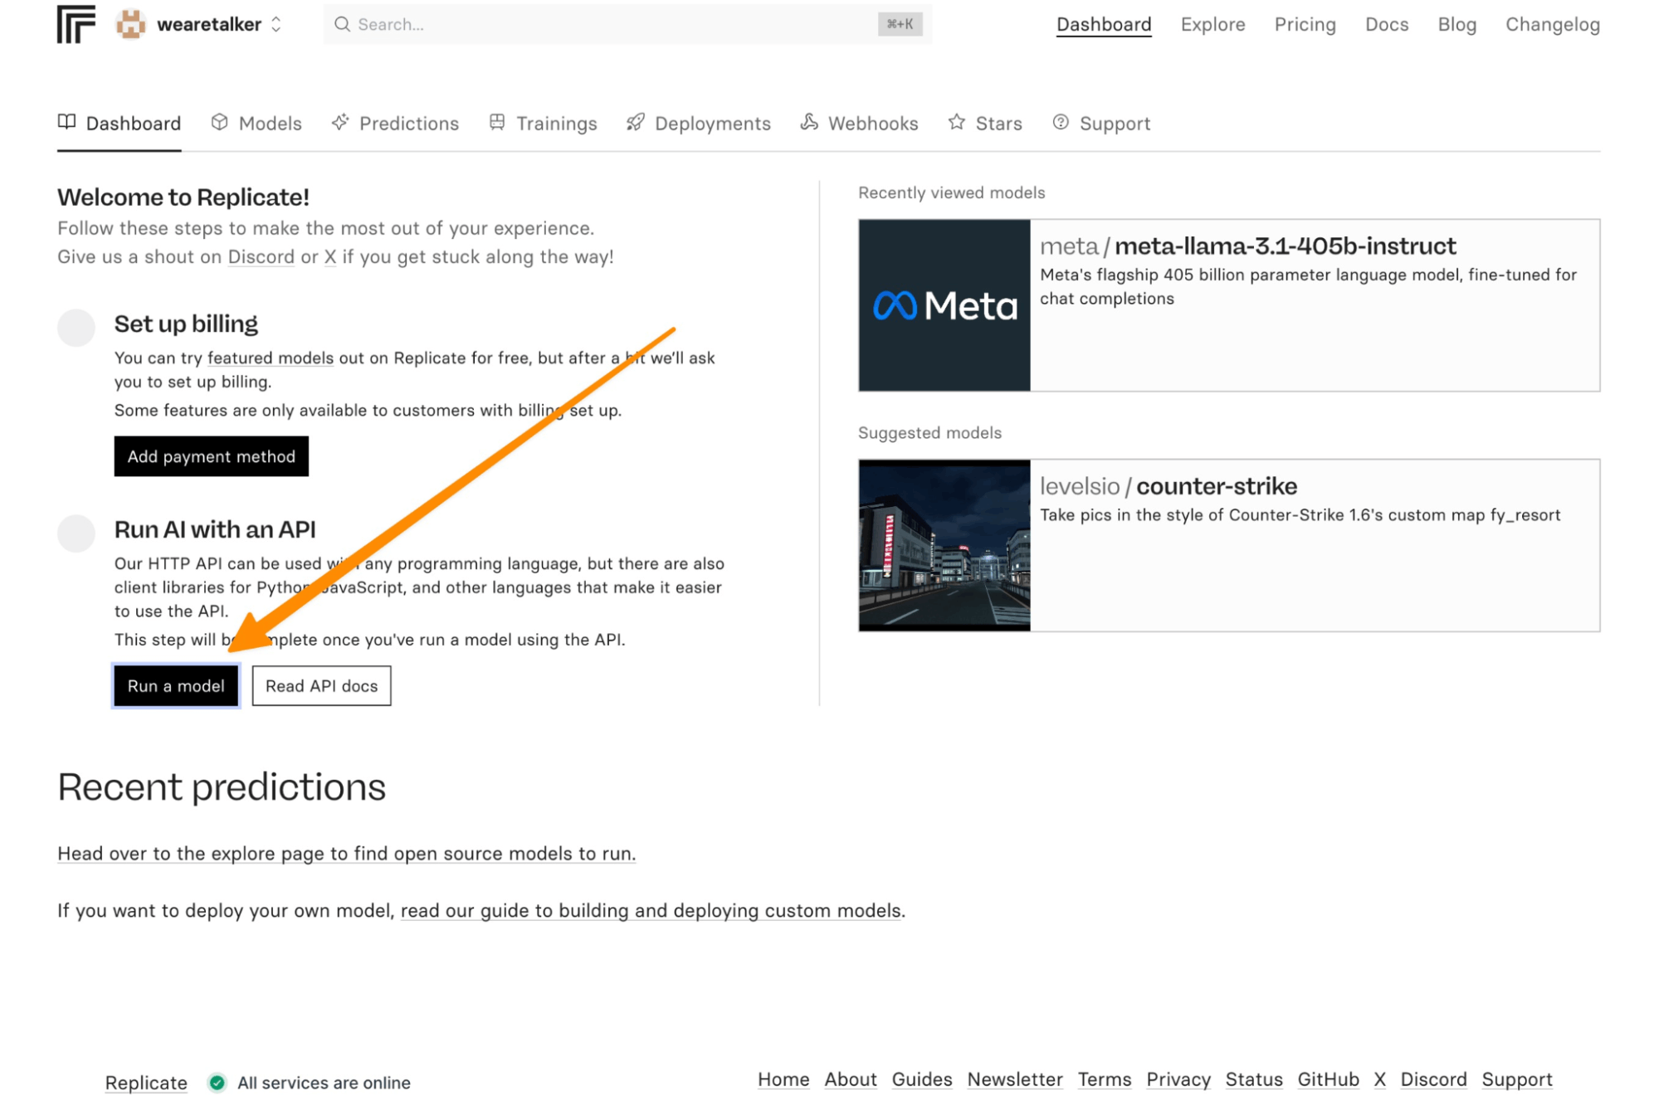Click the Models cube icon

pyautogui.click(x=219, y=123)
